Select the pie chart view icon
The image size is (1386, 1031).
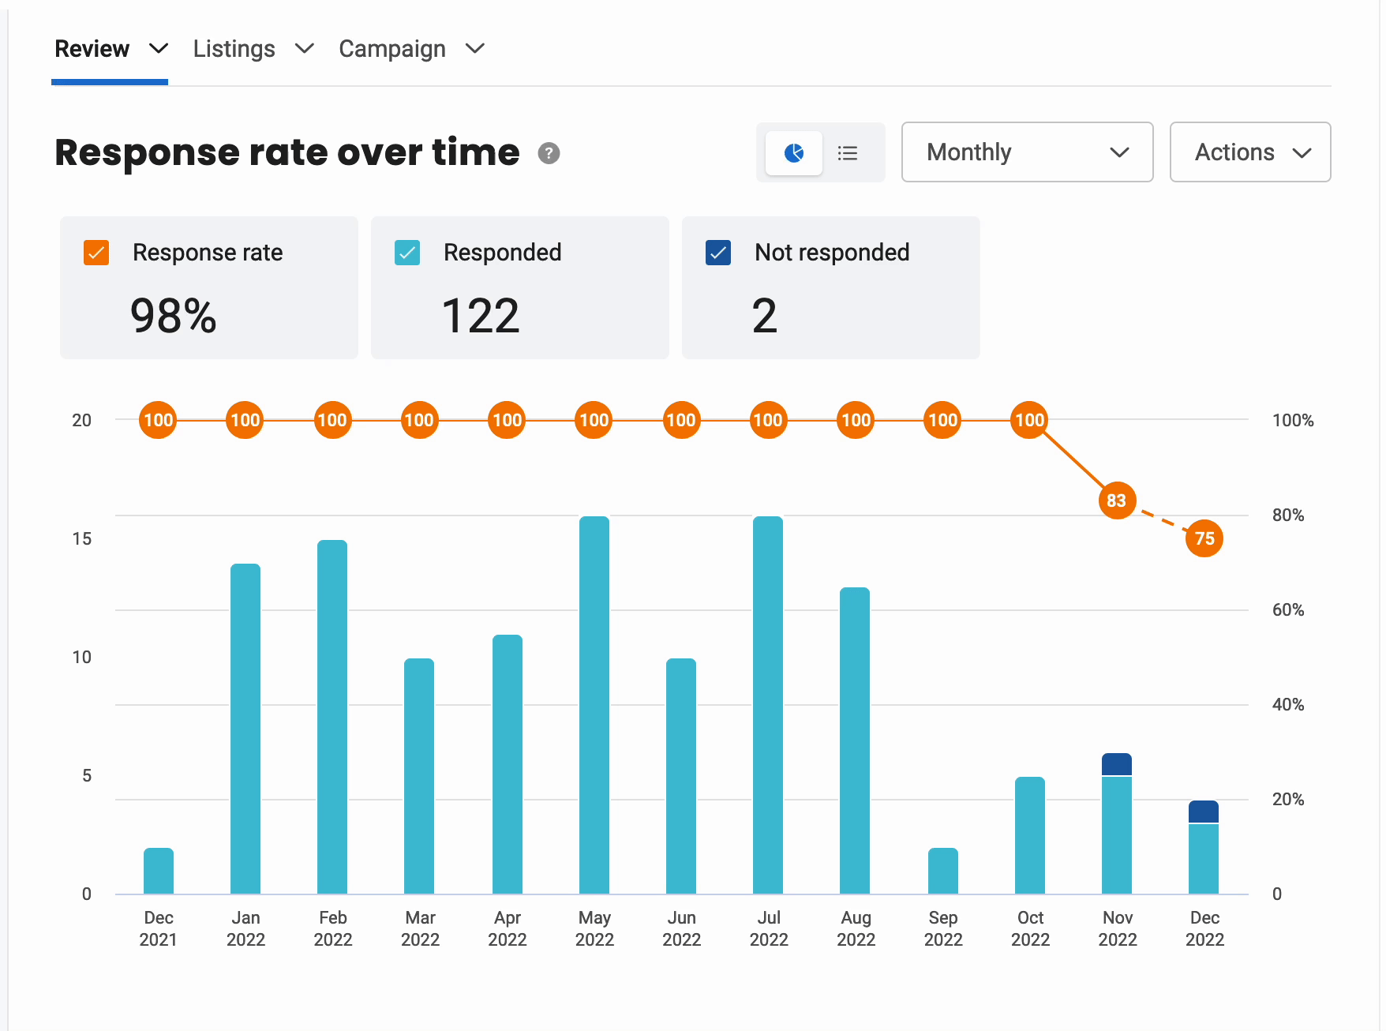[793, 152]
